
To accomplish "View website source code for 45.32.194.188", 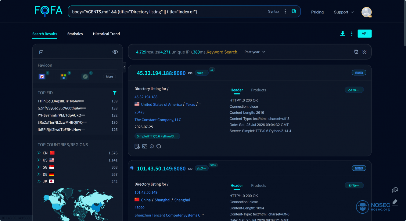I will (145, 146).
